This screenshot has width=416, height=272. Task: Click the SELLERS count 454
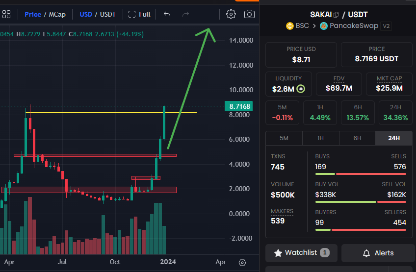pyautogui.click(x=399, y=223)
